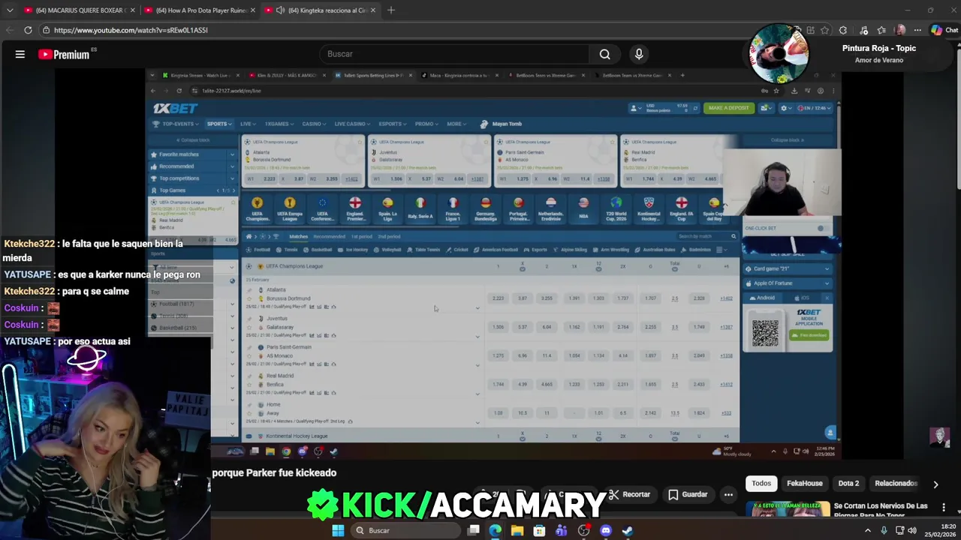The height and width of the screenshot is (540, 961).
Task: Click the YouTube search magnifier button
Action: (604, 54)
